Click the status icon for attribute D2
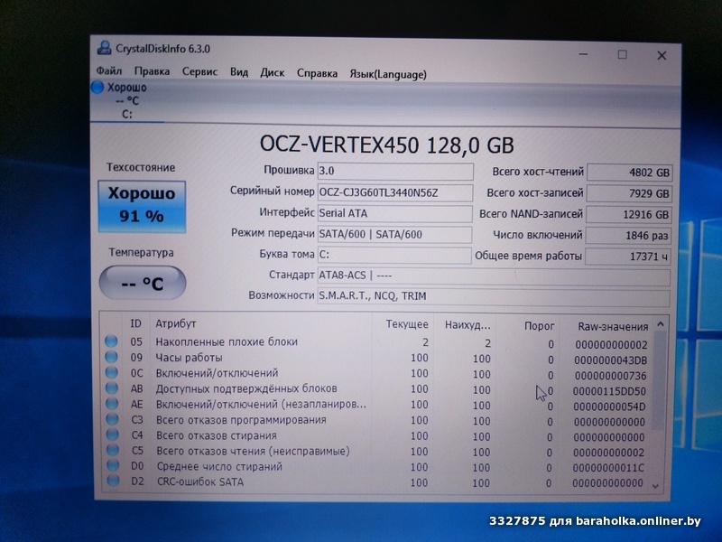This screenshot has height=542, width=722. (113, 481)
